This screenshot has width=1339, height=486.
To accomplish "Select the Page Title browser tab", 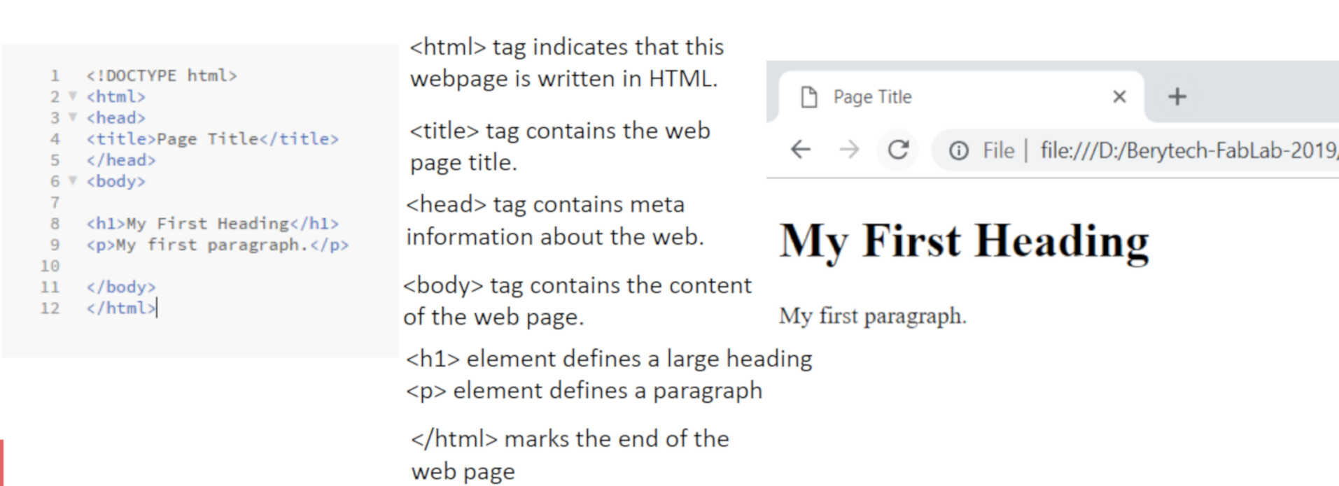I will [910, 97].
